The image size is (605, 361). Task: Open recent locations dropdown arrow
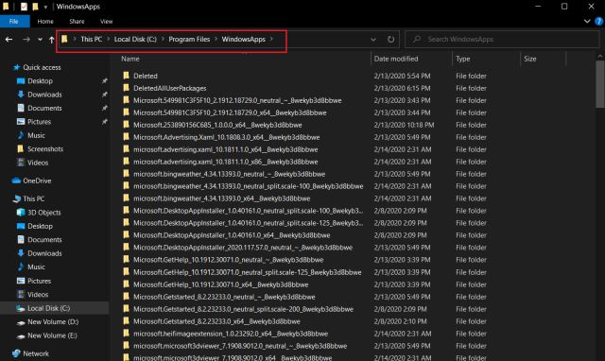[40, 40]
